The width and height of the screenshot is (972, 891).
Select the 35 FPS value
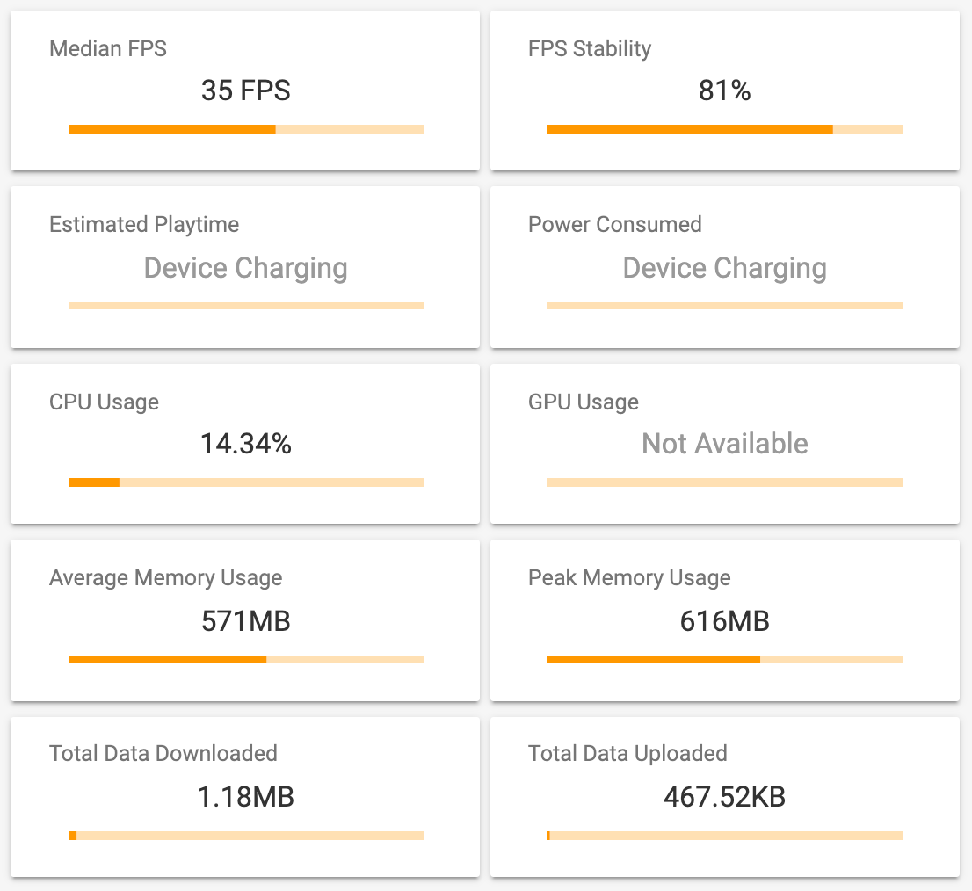coord(245,91)
